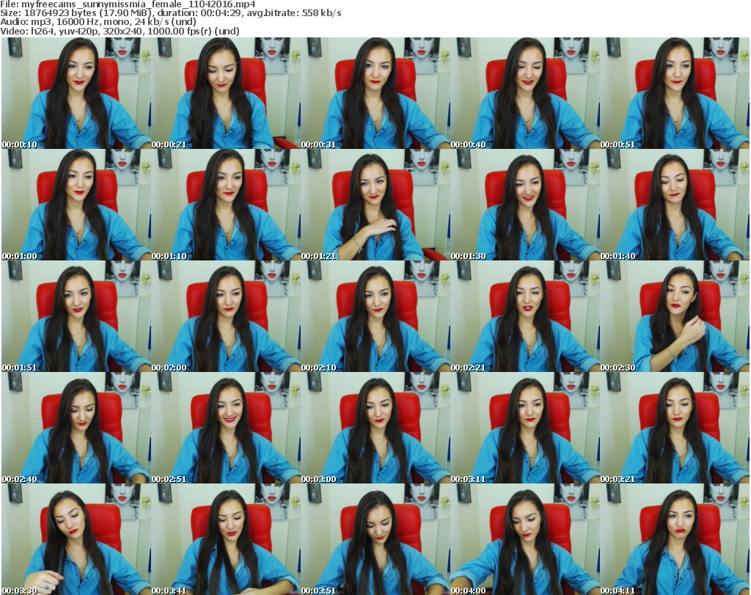Screen dimensions: 751x595
Task: Click the video info line 'h264, yuv420p, 320x240'
Action: tap(87, 31)
